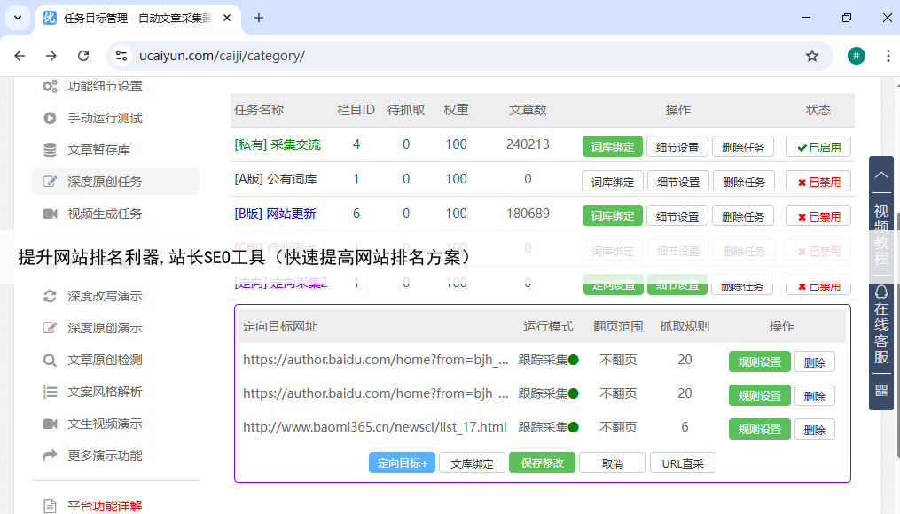Screen dimensions: 900x514
Task: Click the green 跟踪采集 dot for baomi365
Action: pos(574,427)
